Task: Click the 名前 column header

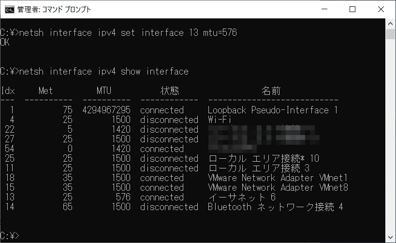Action: tap(271, 91)
